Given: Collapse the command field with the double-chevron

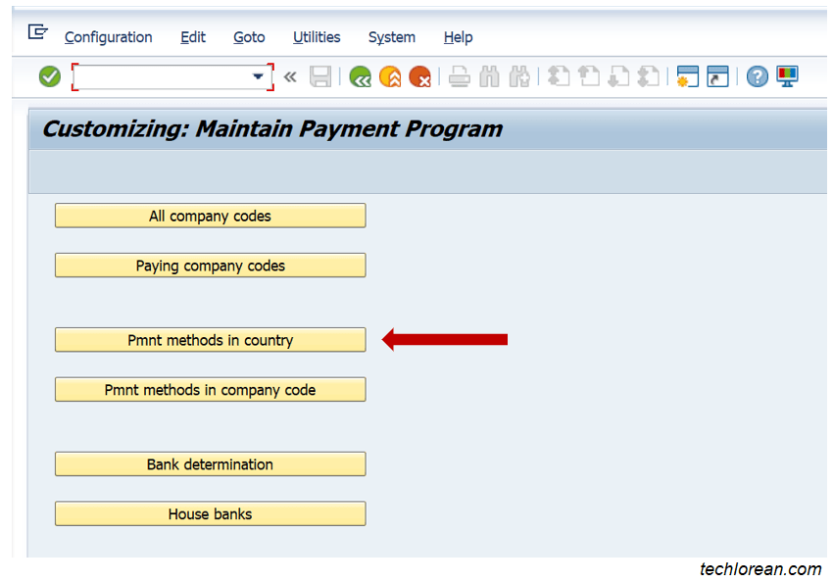Looking at the screenshot, I should click(289, 76).
